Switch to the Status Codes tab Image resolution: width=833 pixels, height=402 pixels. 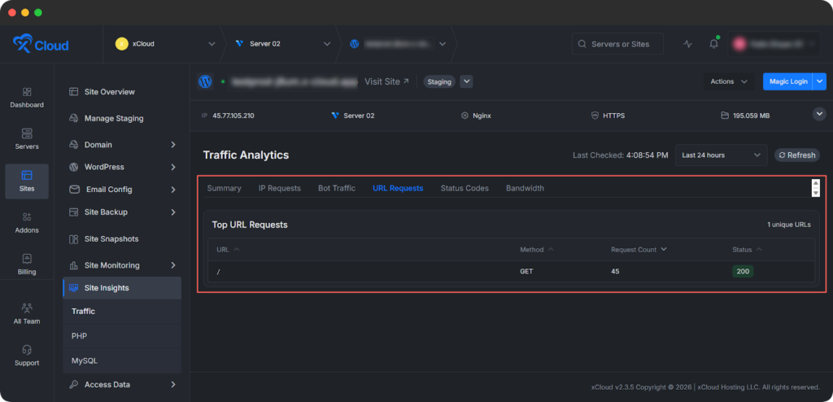464,188
